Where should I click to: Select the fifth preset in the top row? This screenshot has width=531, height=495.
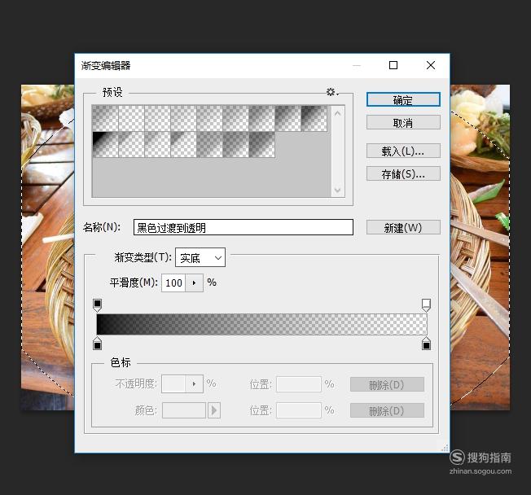tap(209, 118)
